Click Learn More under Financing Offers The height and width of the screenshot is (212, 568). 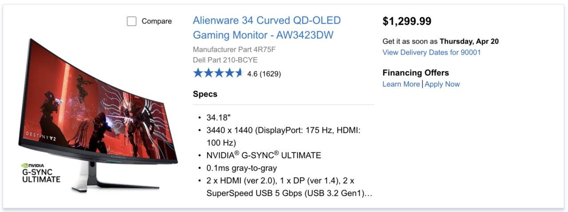(x=401, y=84)
